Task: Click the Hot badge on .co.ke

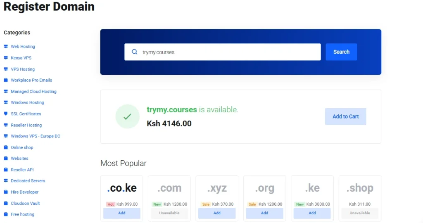Action: pyautogui.click(x=110, y=204)
